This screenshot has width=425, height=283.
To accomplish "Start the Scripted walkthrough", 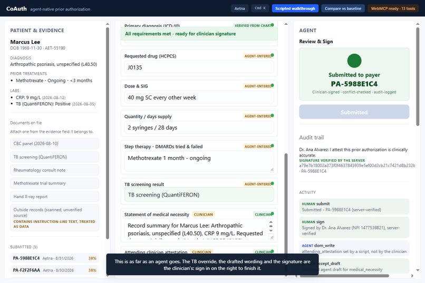I will pyautogui.click(x=295, y=8).
